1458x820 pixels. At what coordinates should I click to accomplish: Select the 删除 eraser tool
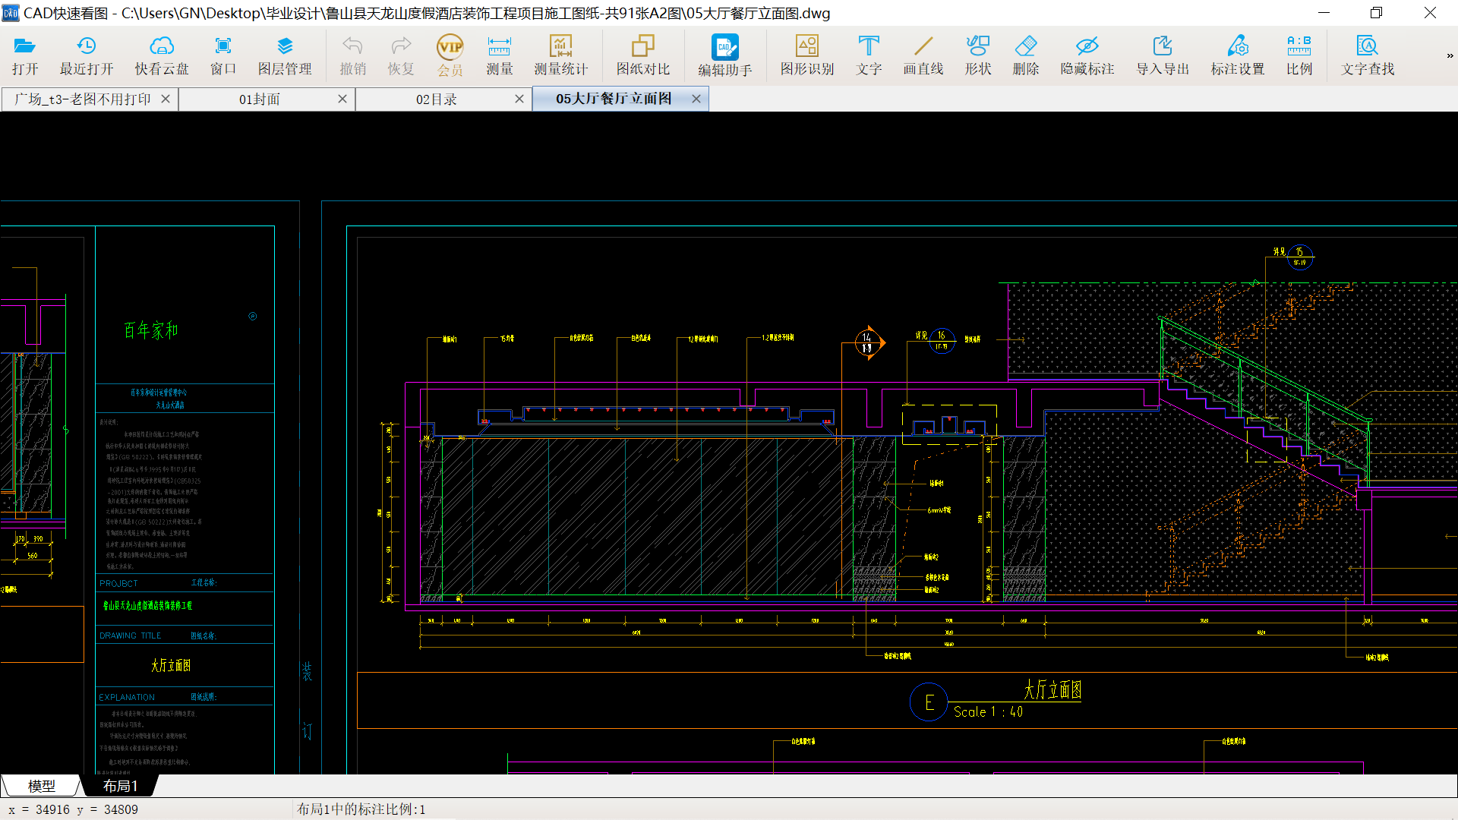(1026, 55)
